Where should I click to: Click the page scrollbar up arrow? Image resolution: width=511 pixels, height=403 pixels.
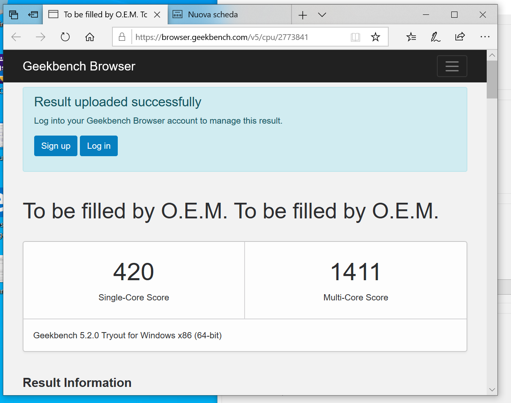click(x=492, y=55)
